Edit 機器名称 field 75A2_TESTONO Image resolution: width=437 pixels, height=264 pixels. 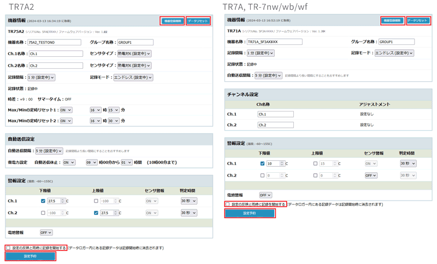pos(54,43)
